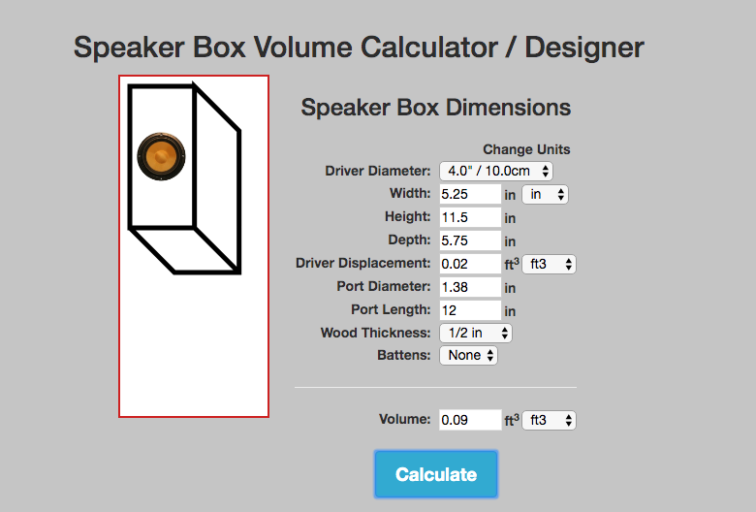Click the Volume output field

pos(470,420)
